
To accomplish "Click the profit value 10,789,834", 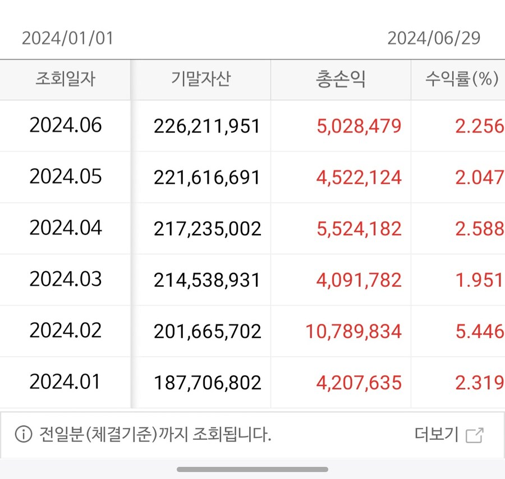I will [353, 331].
